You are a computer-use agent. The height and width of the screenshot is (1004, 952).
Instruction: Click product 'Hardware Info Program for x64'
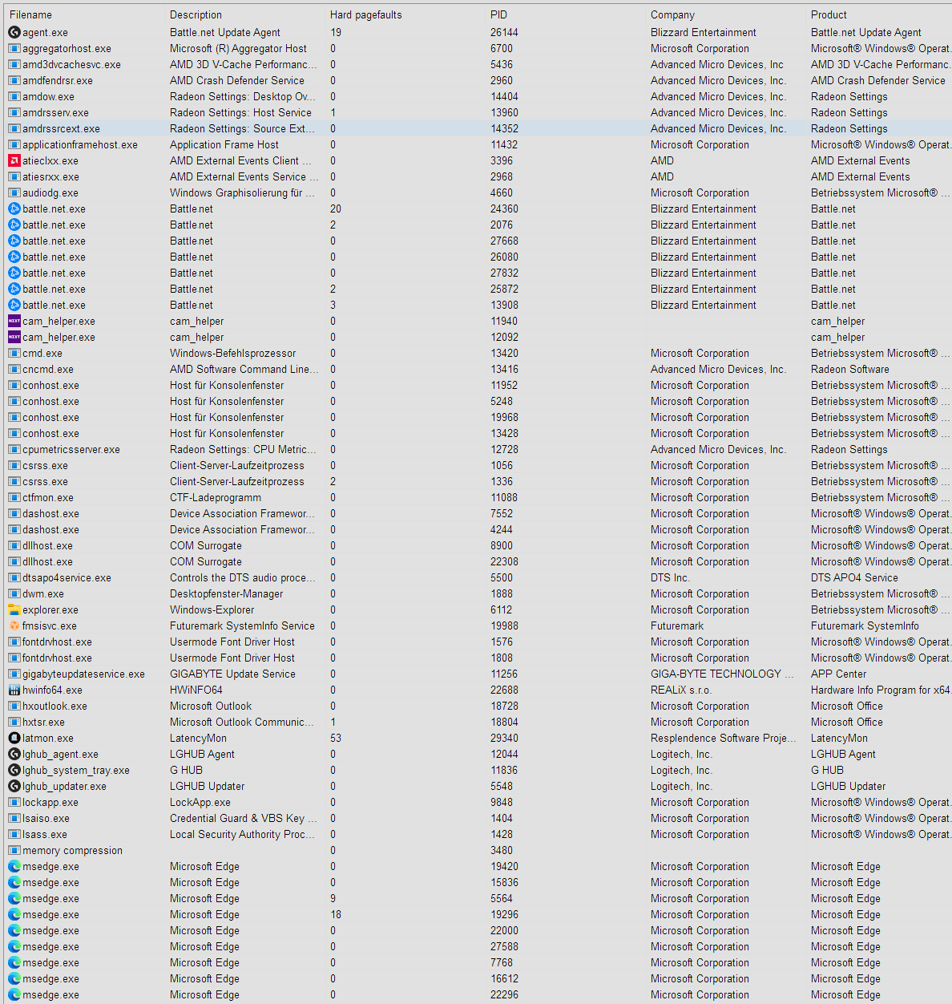pos(881,690)
